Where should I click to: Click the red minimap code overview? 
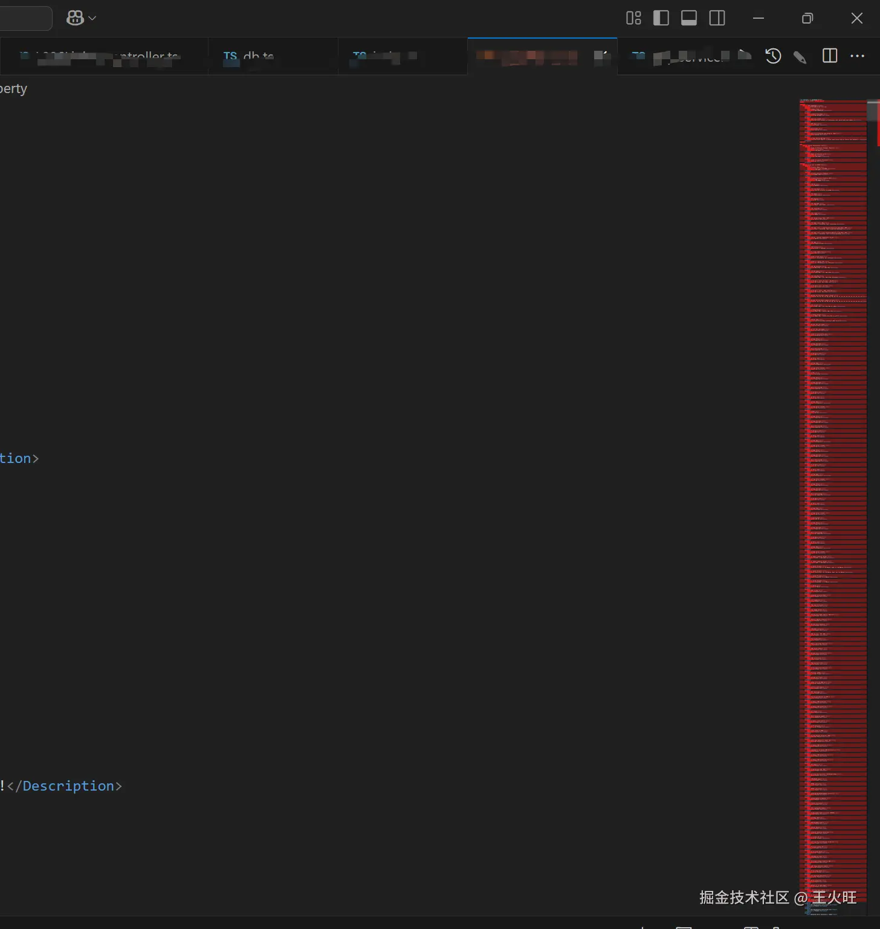coord(833,484)
